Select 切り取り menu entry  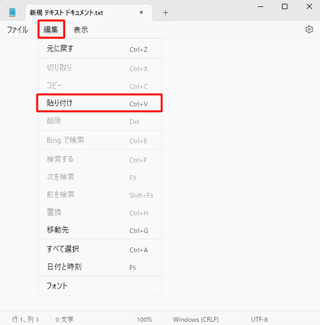tap(100, 68)
